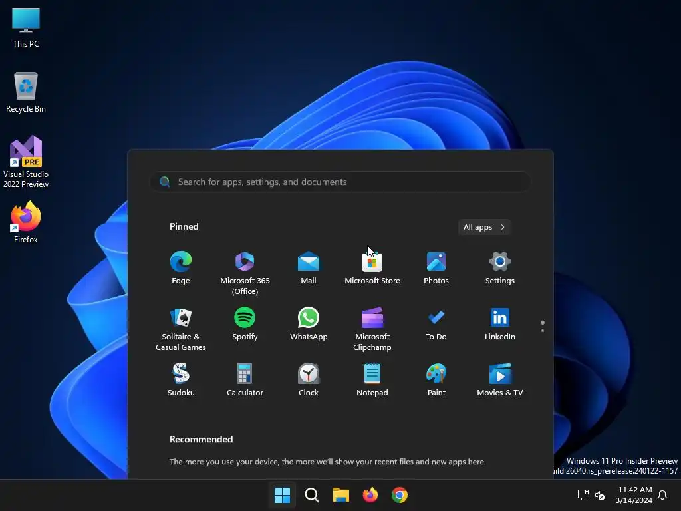The height and width of the screenshot is (511, 681).
Task: Select the This PC desktop icon
Action: pos(26,27)
